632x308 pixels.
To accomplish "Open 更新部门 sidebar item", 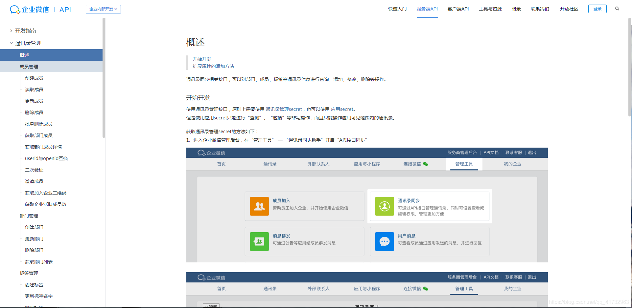I will (34, 239).
